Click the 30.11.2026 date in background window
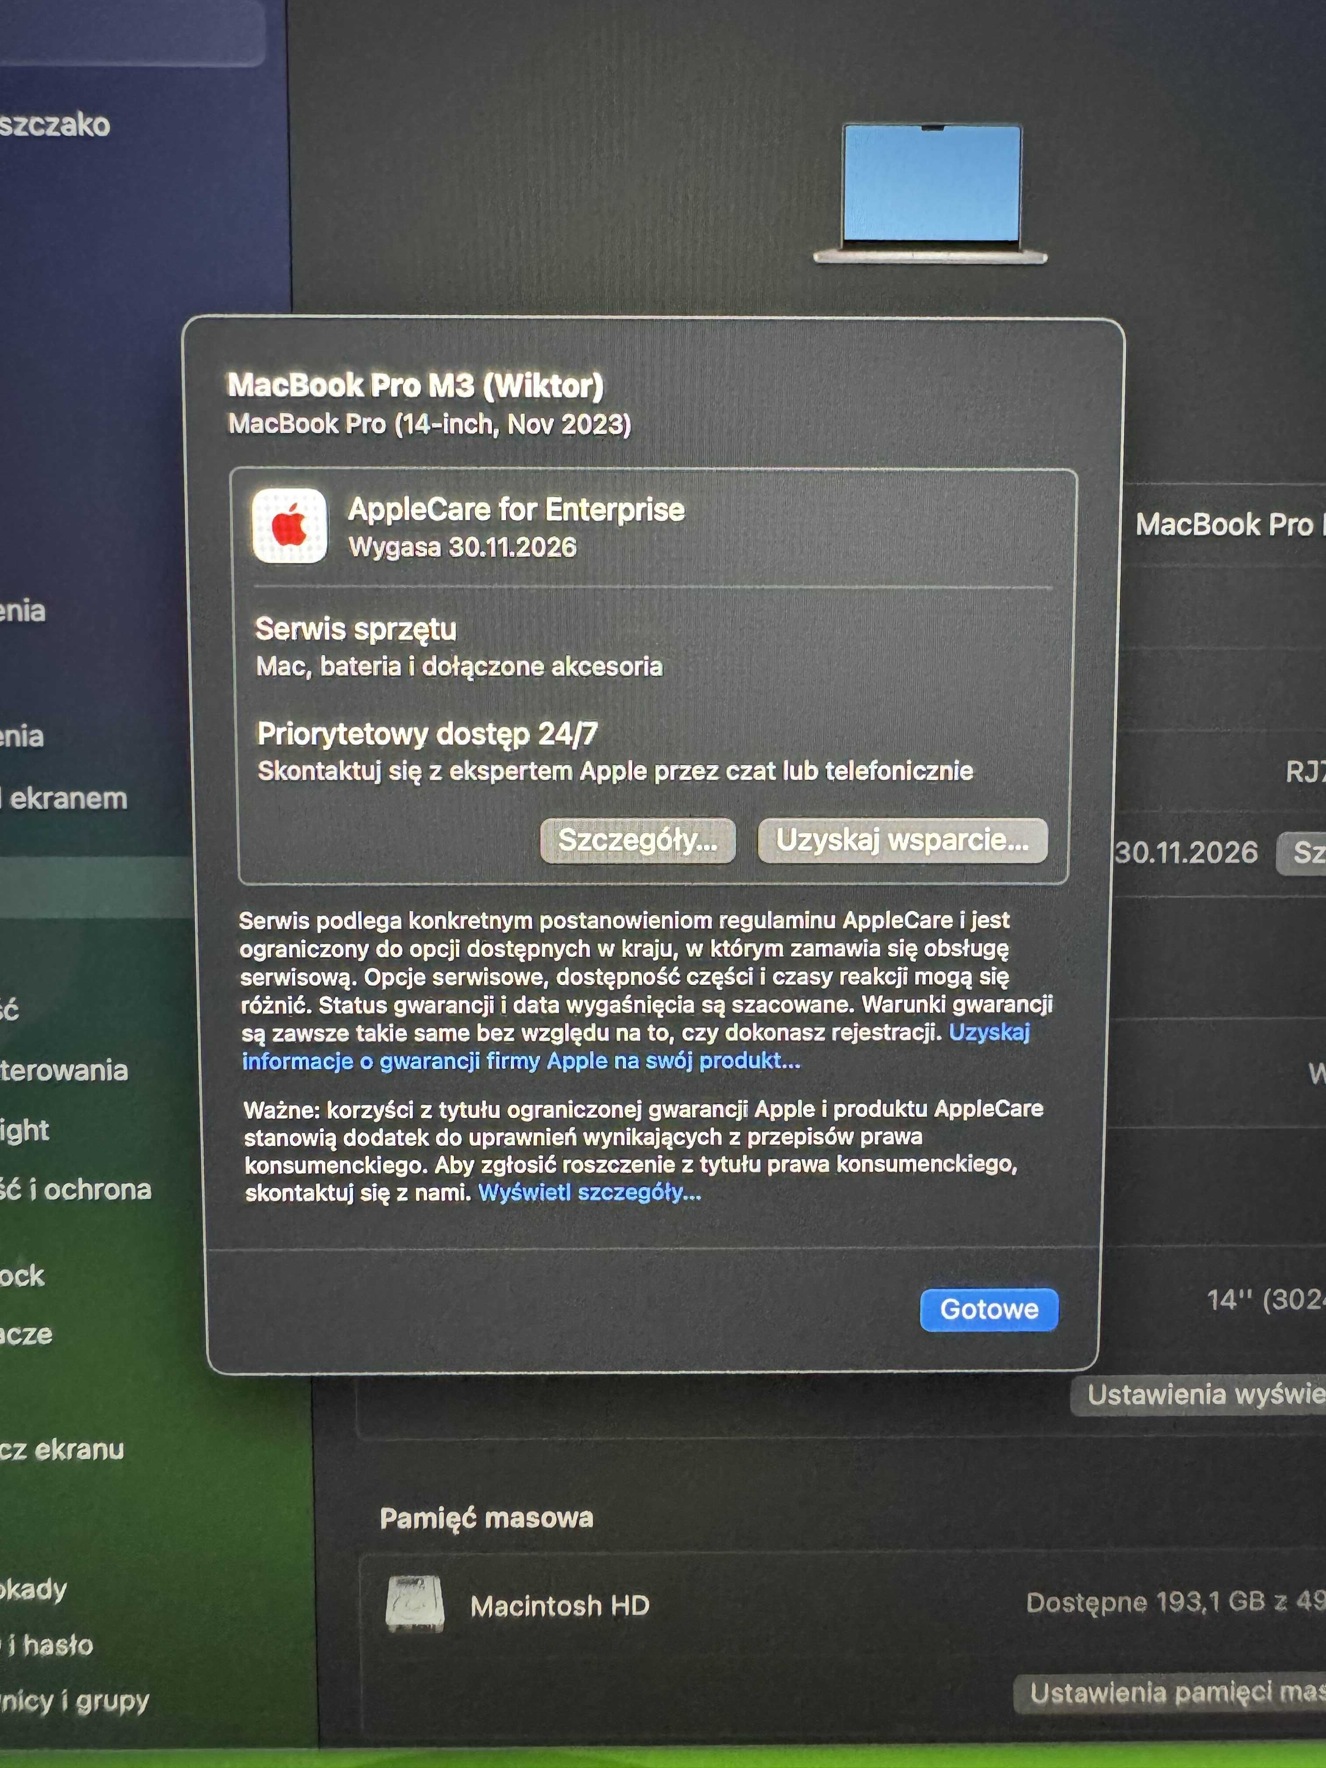The width and height of the screenshot is (1326, 1768). (1186, 853)
